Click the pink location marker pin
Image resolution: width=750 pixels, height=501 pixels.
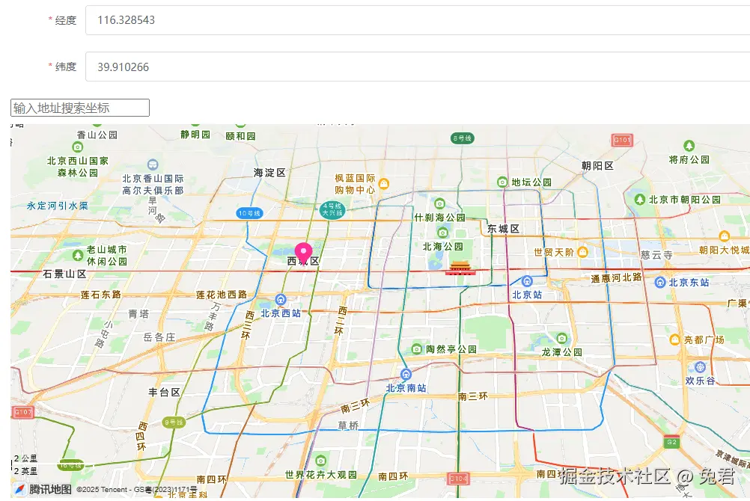pos(303,253)
